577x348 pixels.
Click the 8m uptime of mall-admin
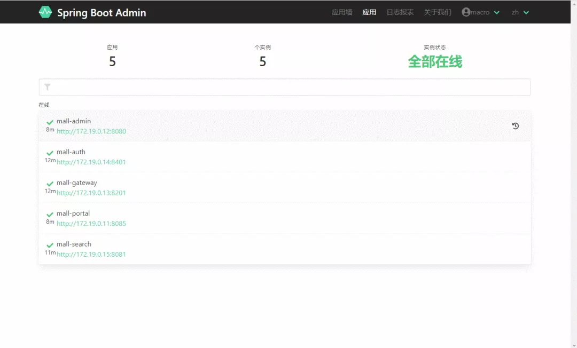(x=50, y=129)
